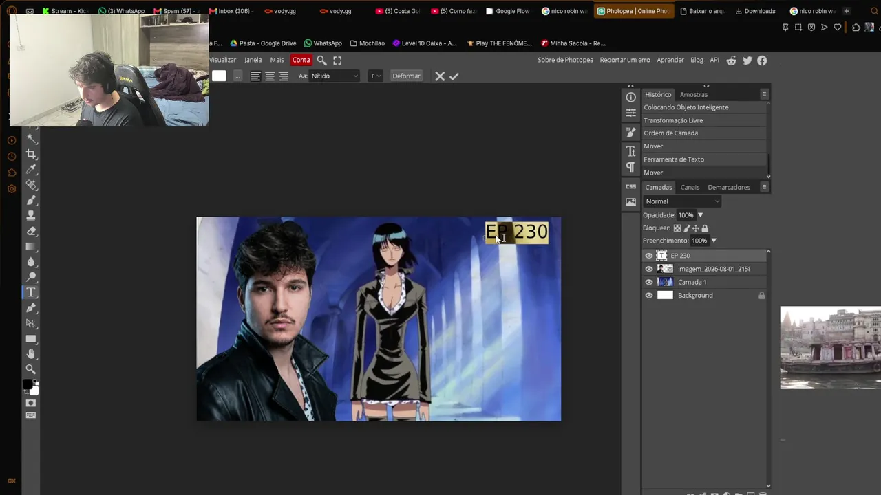Click the search magnifier in menu bar
The image size is (881, 495).
click(x=321, y=60)
